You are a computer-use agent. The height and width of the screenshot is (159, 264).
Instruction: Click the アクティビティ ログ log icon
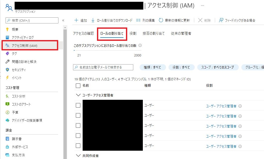pyautogui.click(x=7, y=37)
